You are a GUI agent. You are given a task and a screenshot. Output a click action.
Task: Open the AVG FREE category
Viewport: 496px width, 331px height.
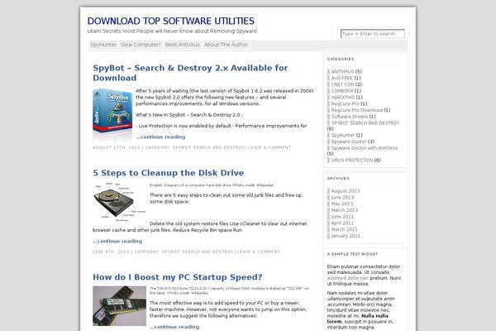(341, 78)
